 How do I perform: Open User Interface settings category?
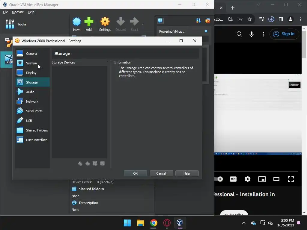coord(32,140)
